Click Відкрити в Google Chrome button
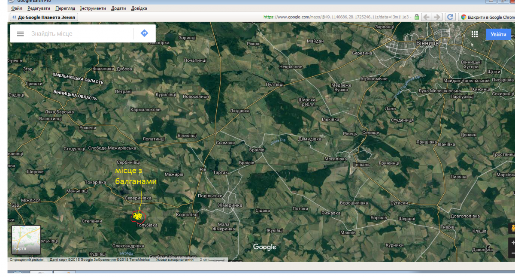 (x=487, y=17)
